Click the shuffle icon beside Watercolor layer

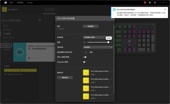pyautogui.click(x=5, y=74)
